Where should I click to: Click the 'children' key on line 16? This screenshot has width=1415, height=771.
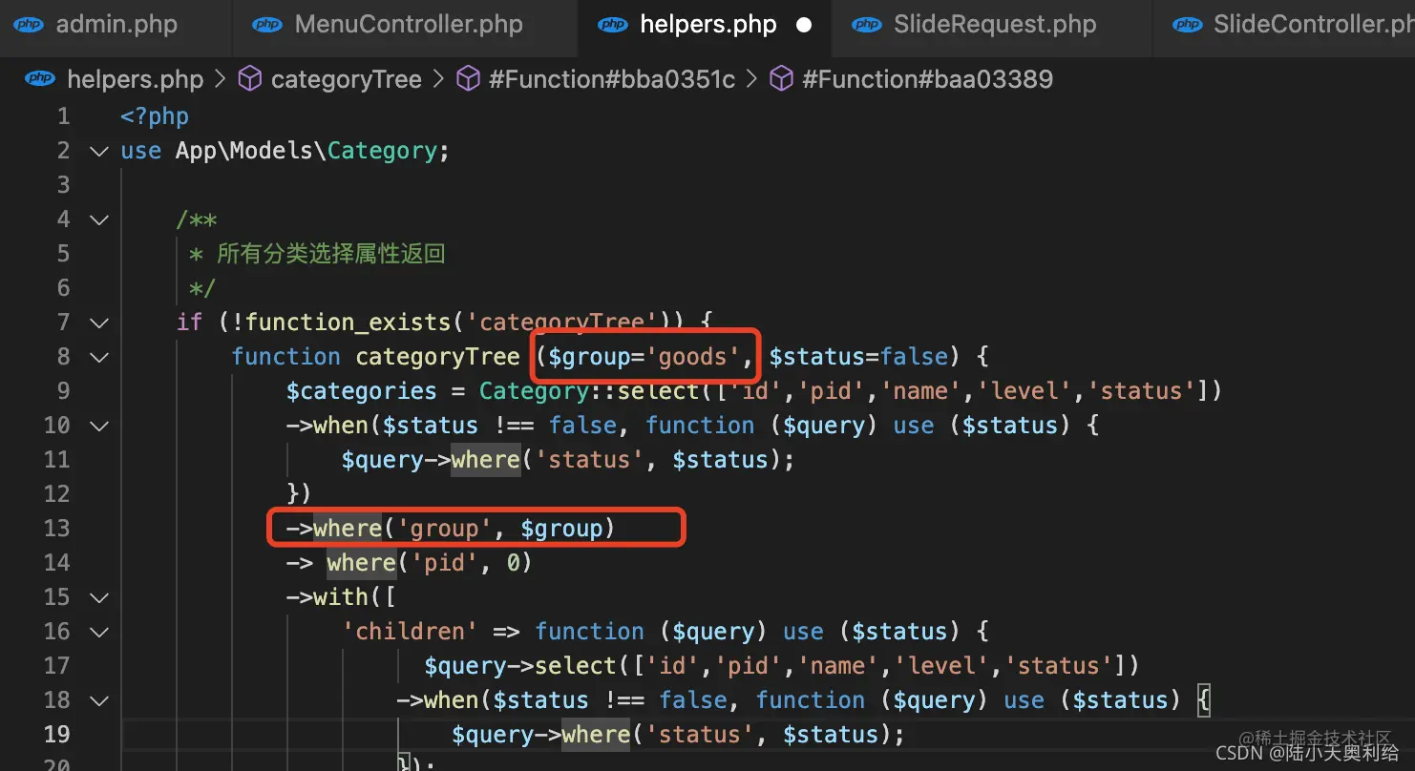point(411,632)
